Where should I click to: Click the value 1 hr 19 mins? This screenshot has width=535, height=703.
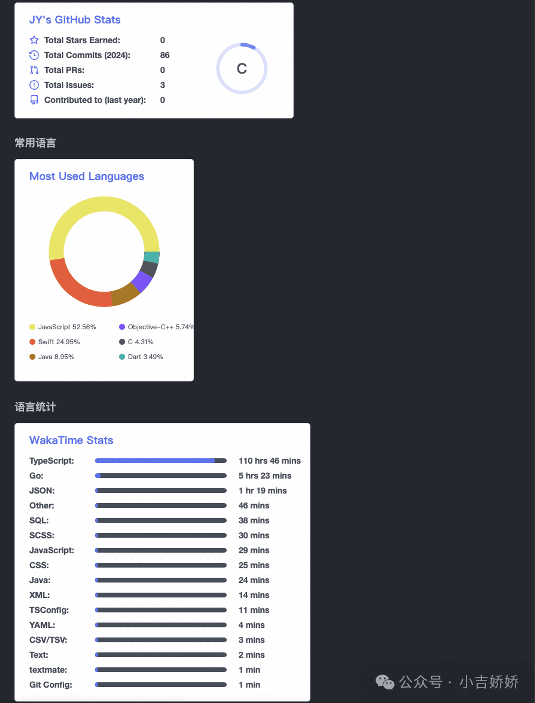[263, 490]
